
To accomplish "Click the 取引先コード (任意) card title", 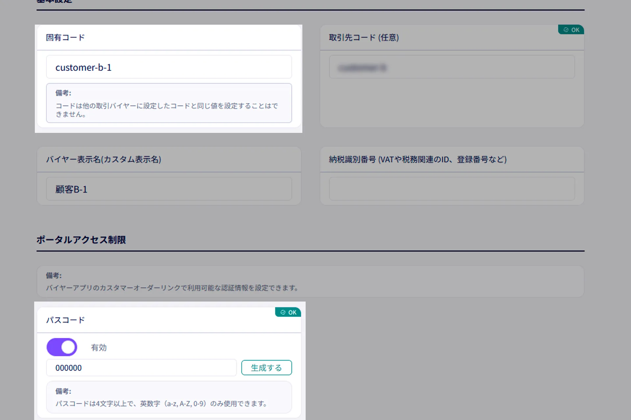I will click(x=364, y=37).
